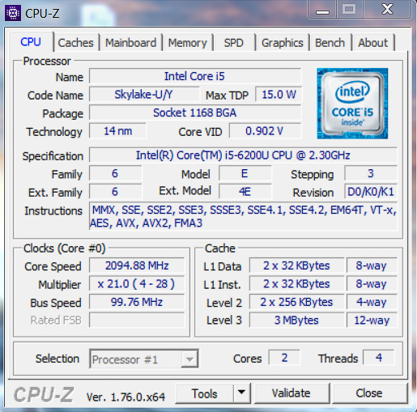Select the CPU tab
The width and height of the screenshot is (417, 412).
click(x=31, y=42)
